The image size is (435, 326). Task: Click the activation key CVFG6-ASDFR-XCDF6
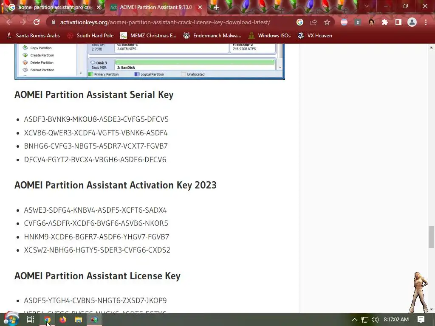click(x=96, y=223)
